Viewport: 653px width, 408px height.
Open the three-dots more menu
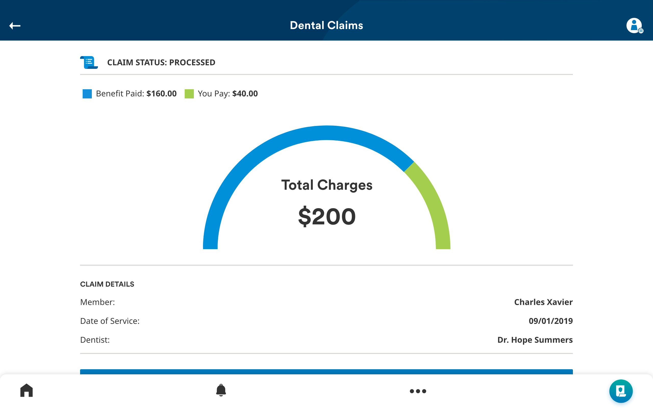click(418, 391)
